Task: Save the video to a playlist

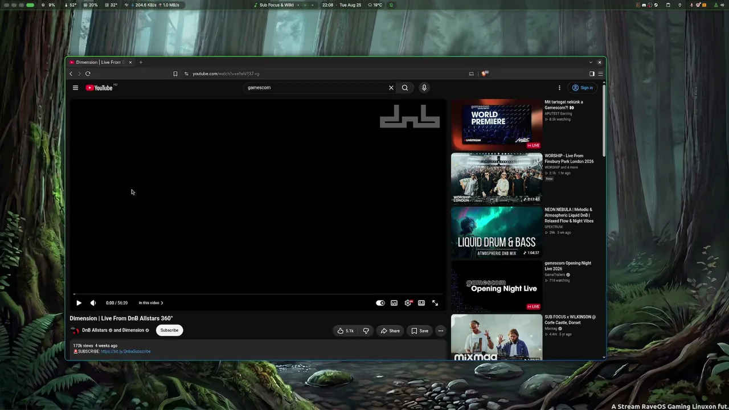Action: click(x=420, y=331)
